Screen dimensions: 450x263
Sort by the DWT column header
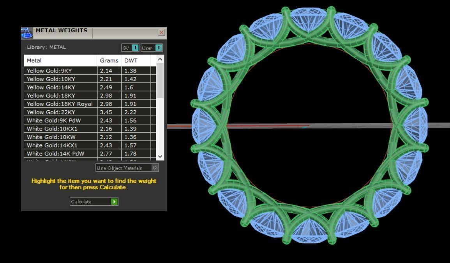click(x=136, y=60)
